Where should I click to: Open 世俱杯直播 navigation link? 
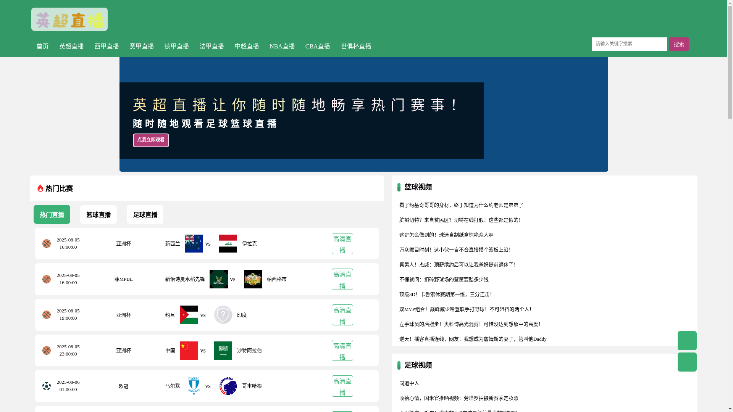(x=356, y=47)
